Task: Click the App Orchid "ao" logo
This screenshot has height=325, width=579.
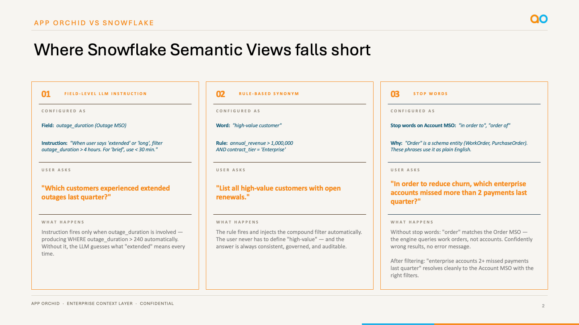Action: (x=539, y=19)
